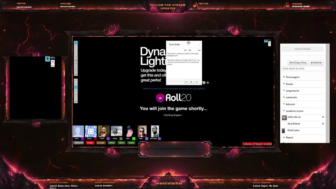Click the Tokens (Player Visible) label
This screenshot has width=336, height=189.
[x=257, y=144]
